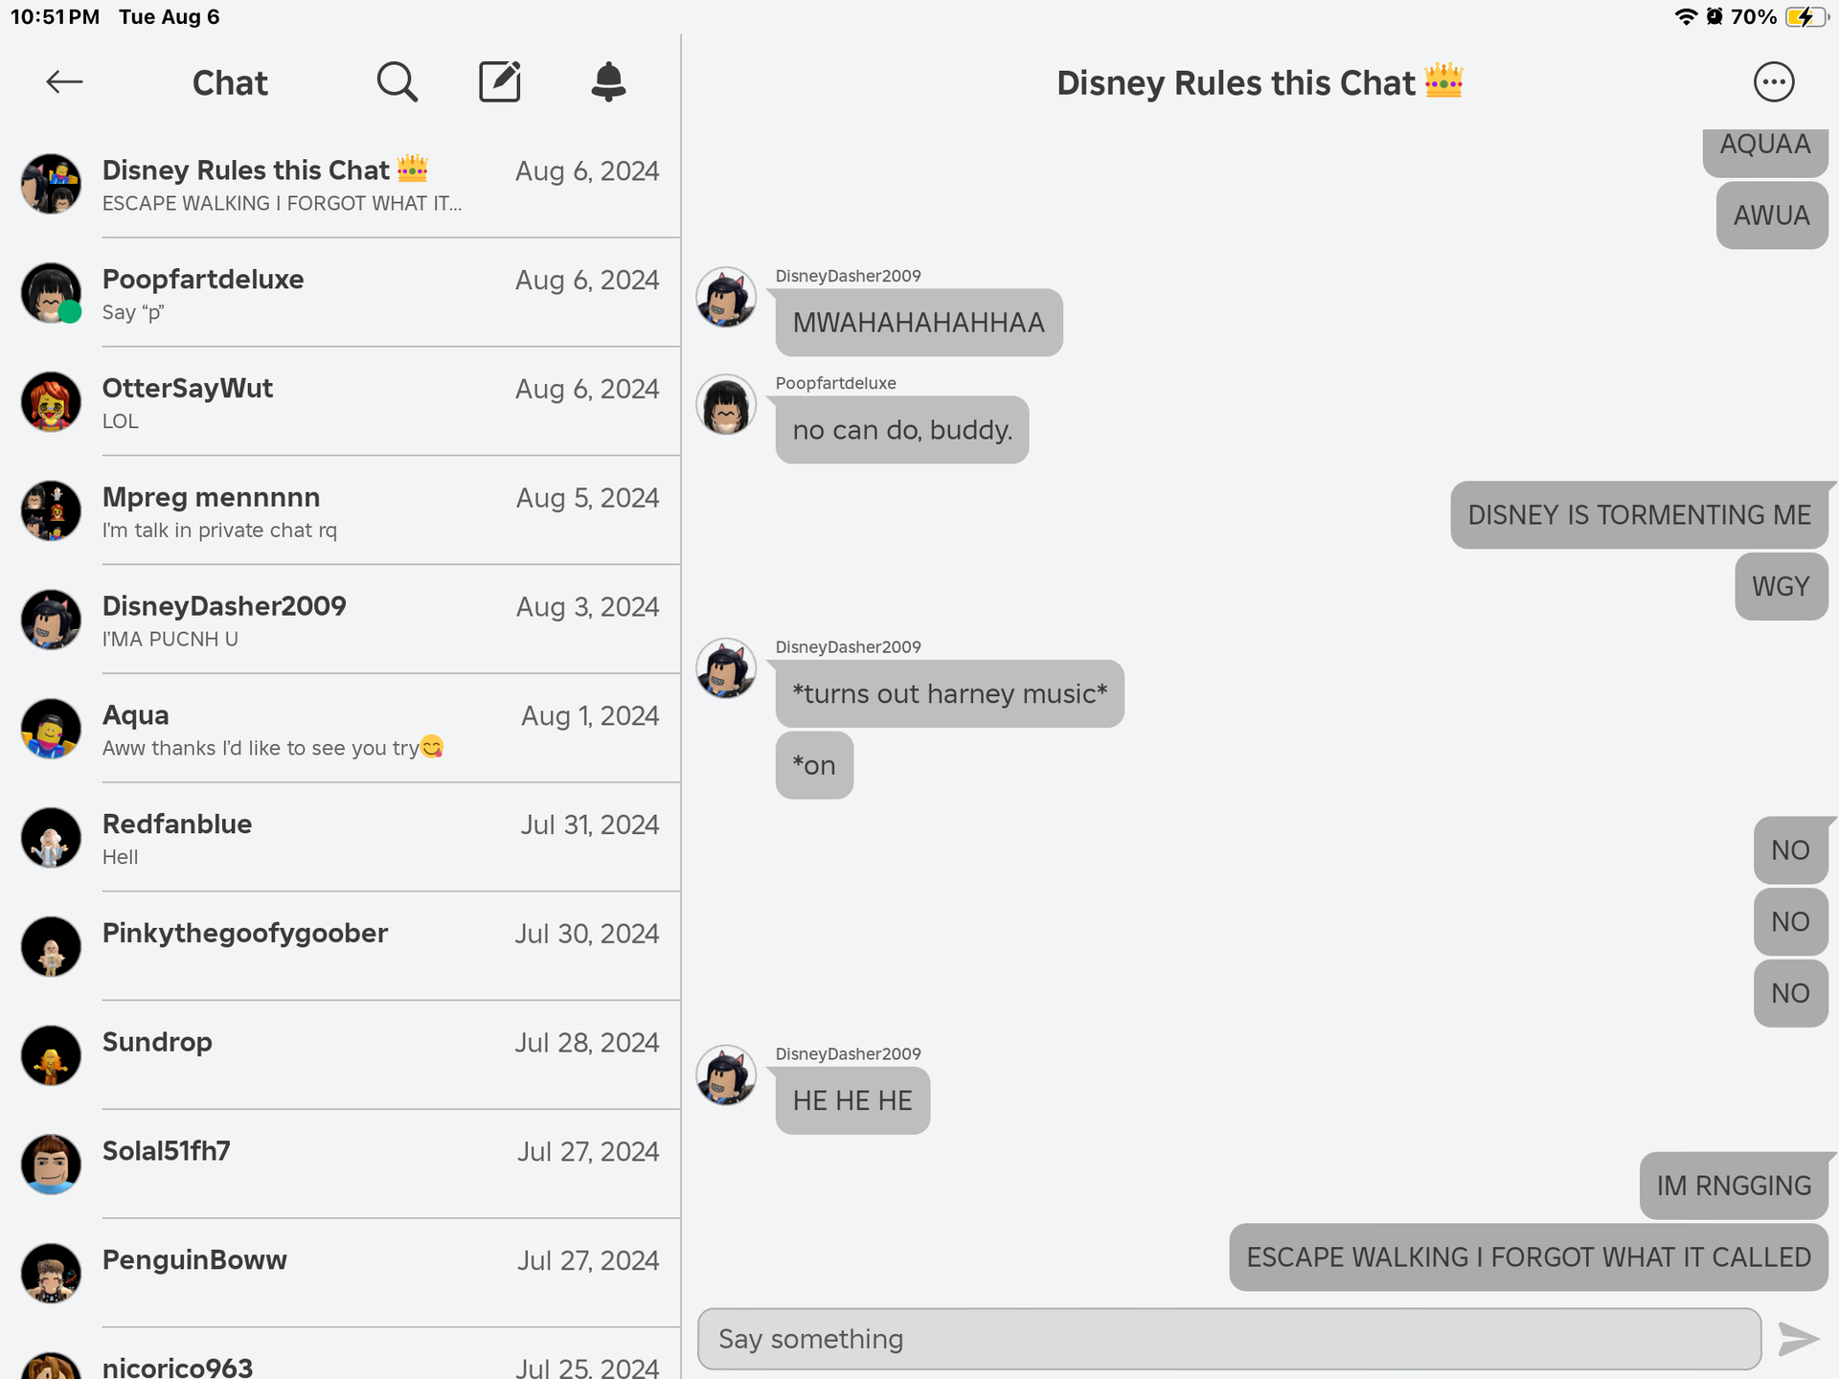Select the MWAHAHAHAHHAA message bubble
The width and height of the screenshot is (1839, 1379).
pos(919,323)
